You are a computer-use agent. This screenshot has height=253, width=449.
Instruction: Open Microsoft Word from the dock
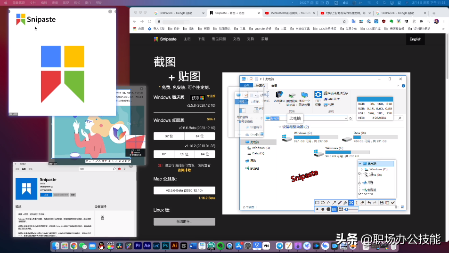pos(193,245)
